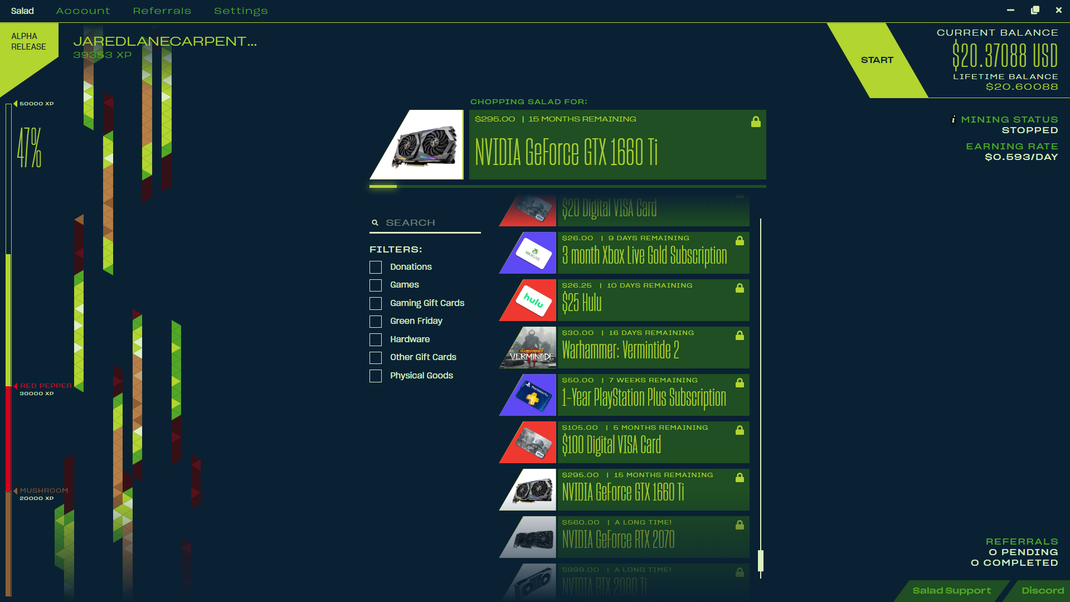Check the Gaming Gift Cards filter
This screenshot has height=602, width=1070.
(x=376, y=303)
